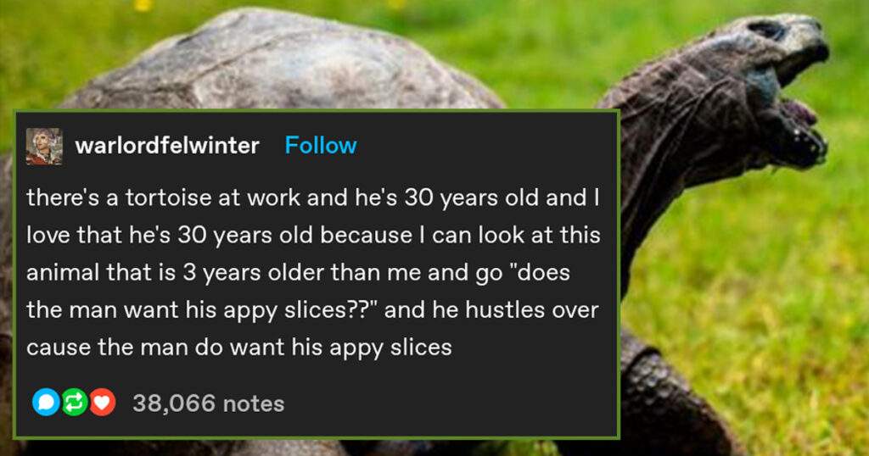This screenshot has height=456, width=869.
Task: Like the post with the red heart
Action: tap(102, 403)
